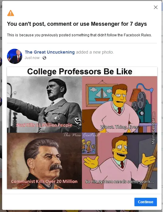Click the 'Worst. Thing. Ever.' cartoon panel
The width and height of the screenshot is (163, 212).
click(x=120, y=104)
